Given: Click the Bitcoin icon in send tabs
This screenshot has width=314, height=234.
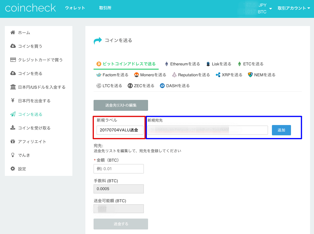Looking at the screenshot, I should 99,64.
